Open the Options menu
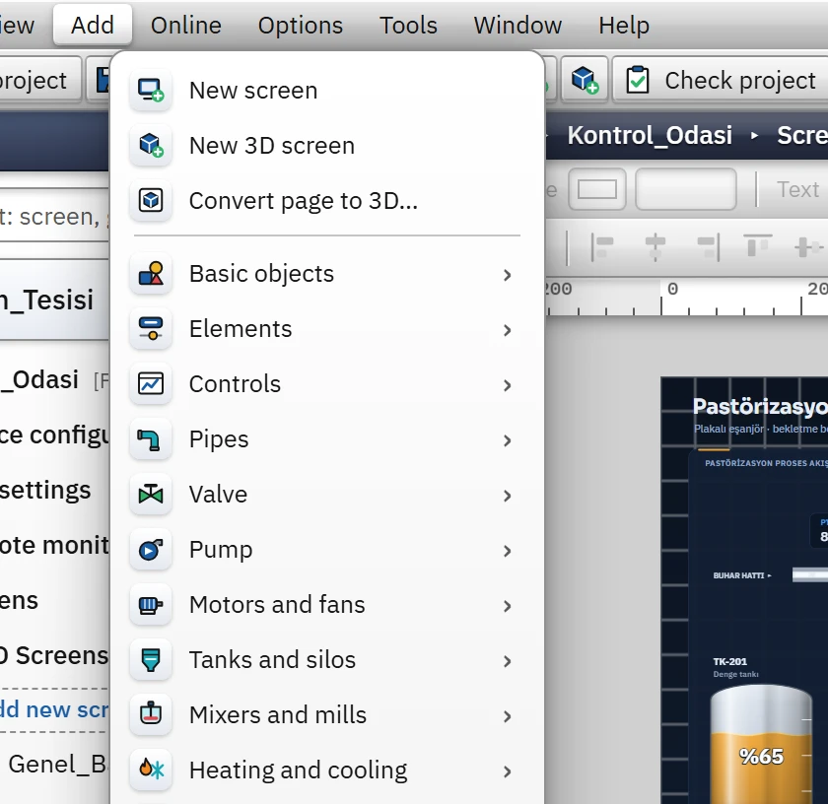The width and height of the screenshot is (828, 804). (301, 25)
